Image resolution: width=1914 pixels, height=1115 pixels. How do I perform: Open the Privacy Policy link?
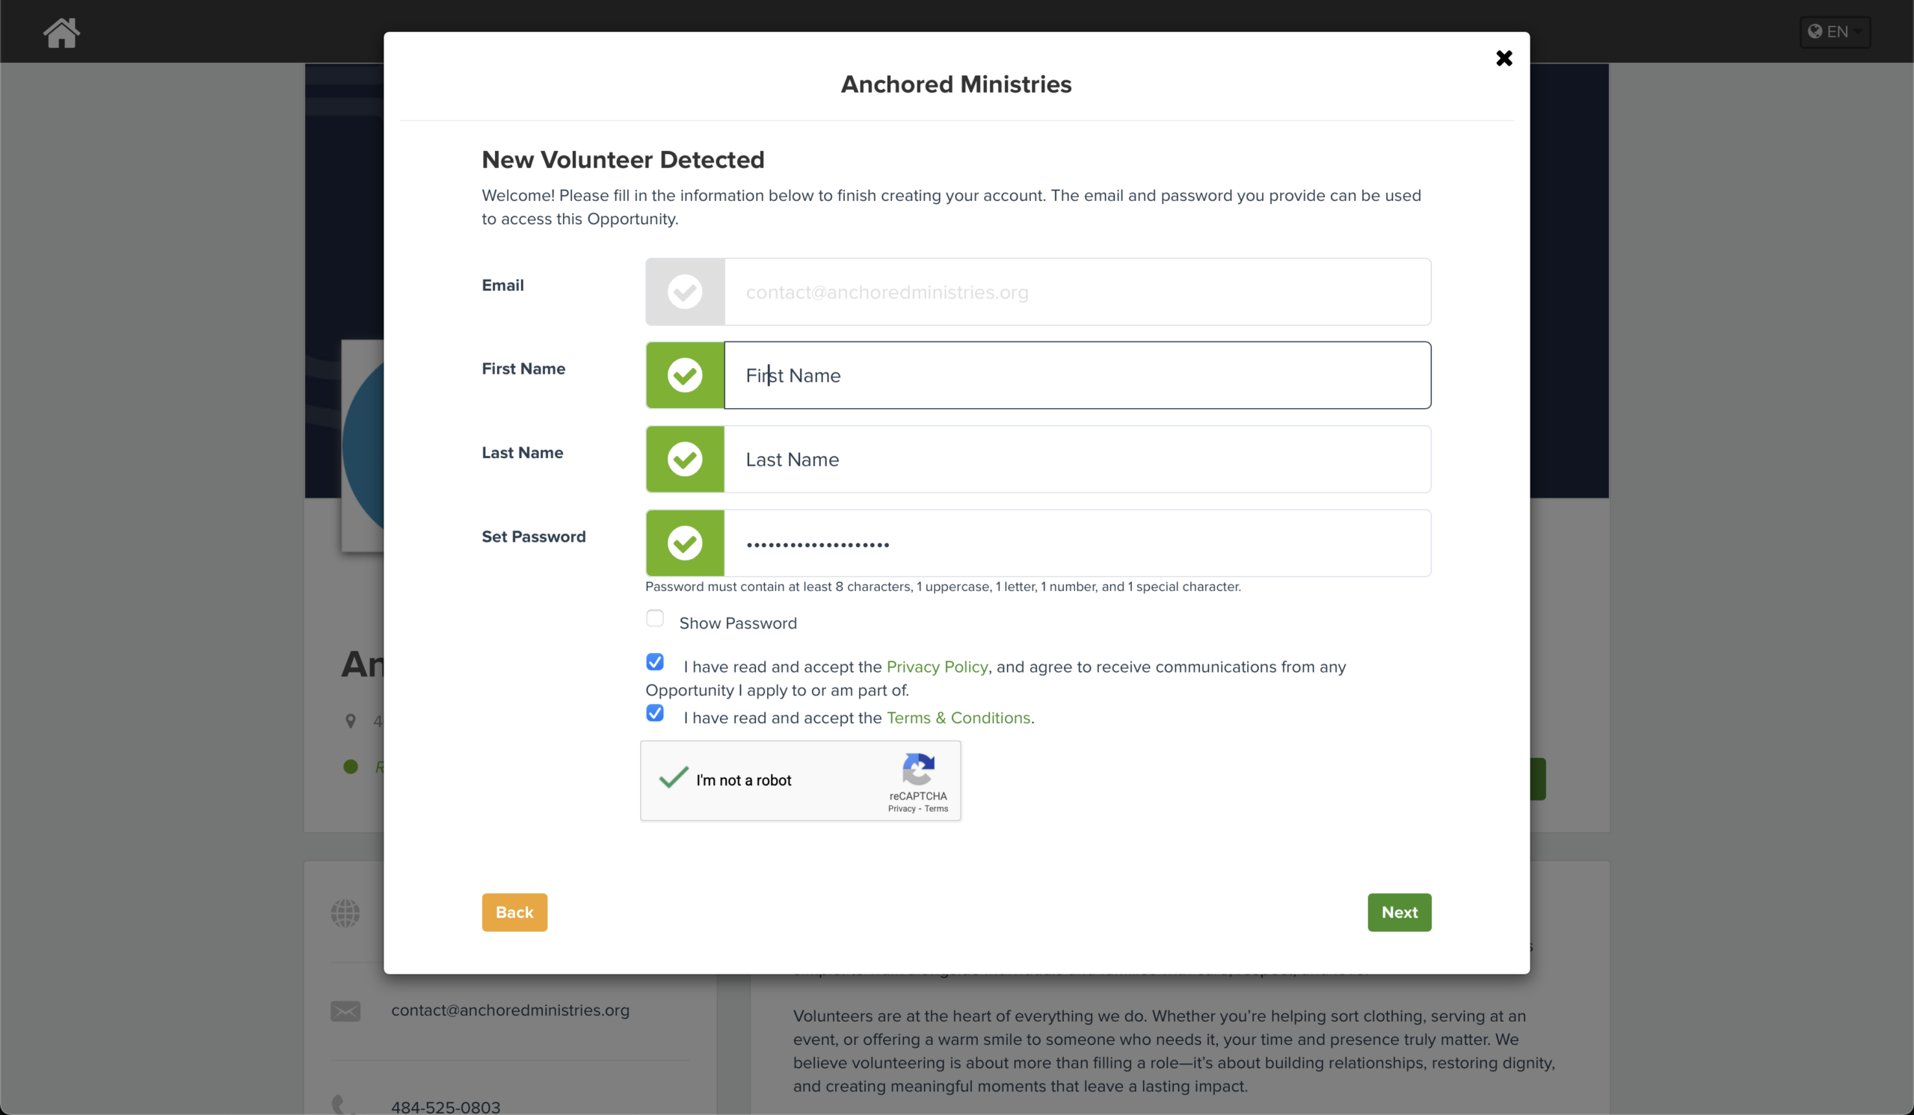[x=937, y=667]
